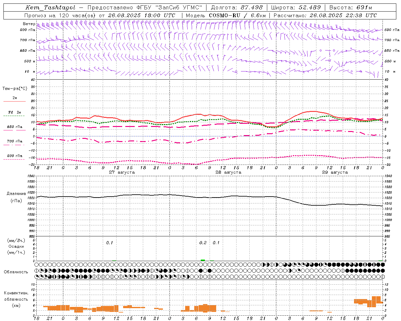Viewport: 401px width, 321px height.
Task: Click the 'Ветер' wind panel label
Action: point(29,24)
